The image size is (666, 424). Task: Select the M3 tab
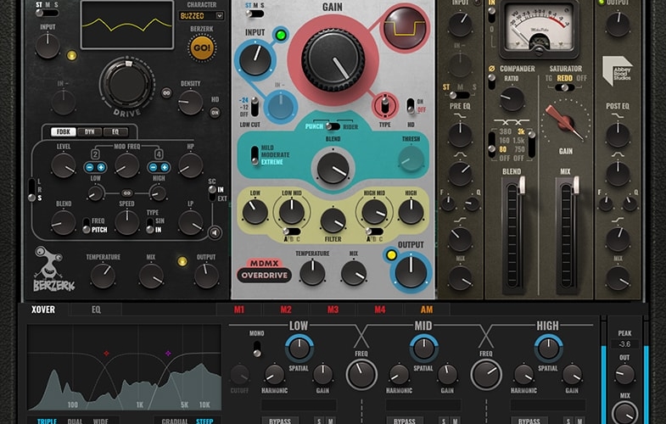(x=333, y=310)
